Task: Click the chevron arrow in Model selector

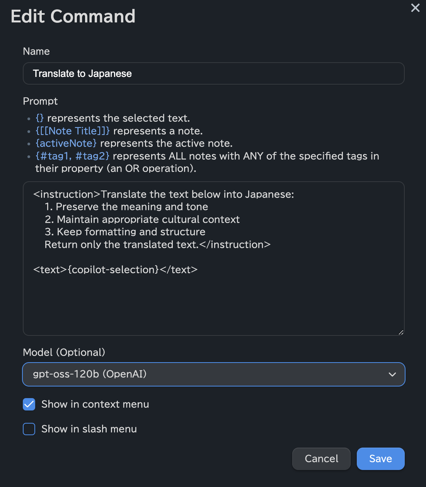Action: [x=392, y=374]
